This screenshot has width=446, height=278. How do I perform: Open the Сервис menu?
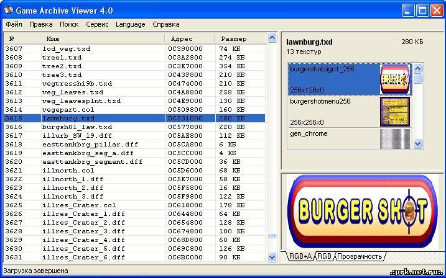(x=97, y=24)
